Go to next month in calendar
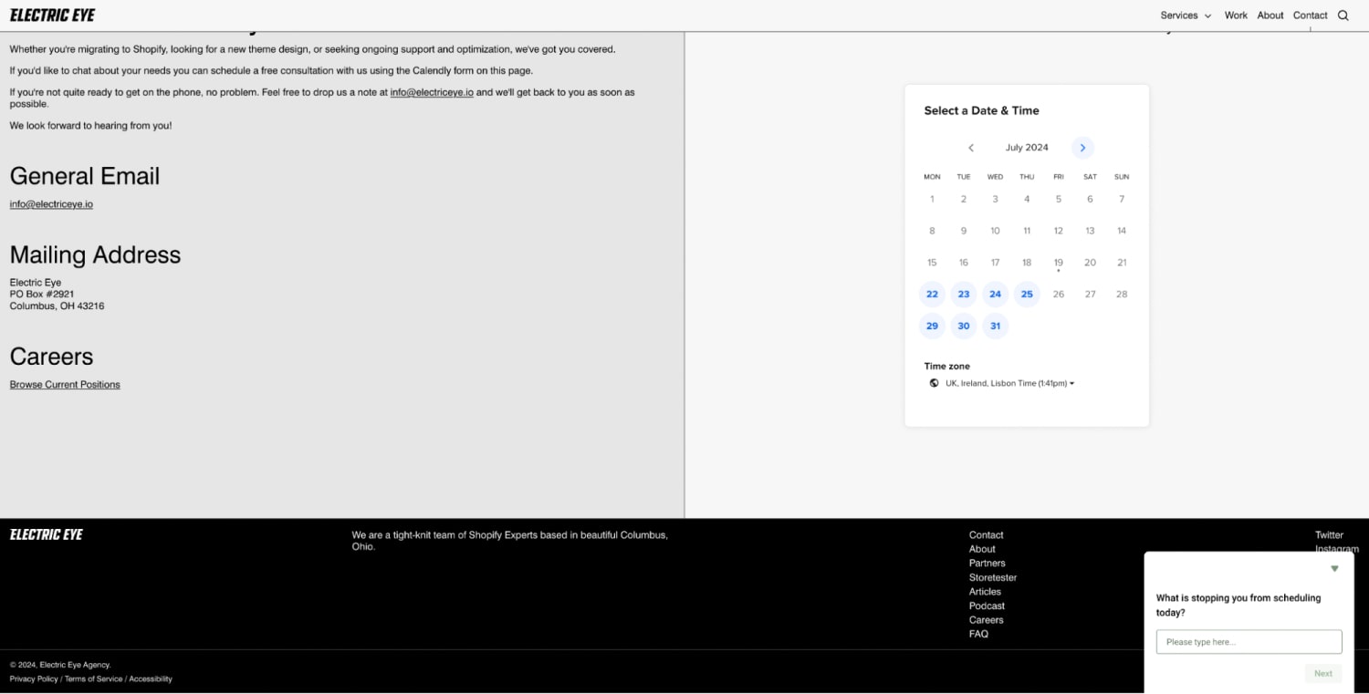Viewport: 1369px width, 694px height. (x=1082, y=148)
